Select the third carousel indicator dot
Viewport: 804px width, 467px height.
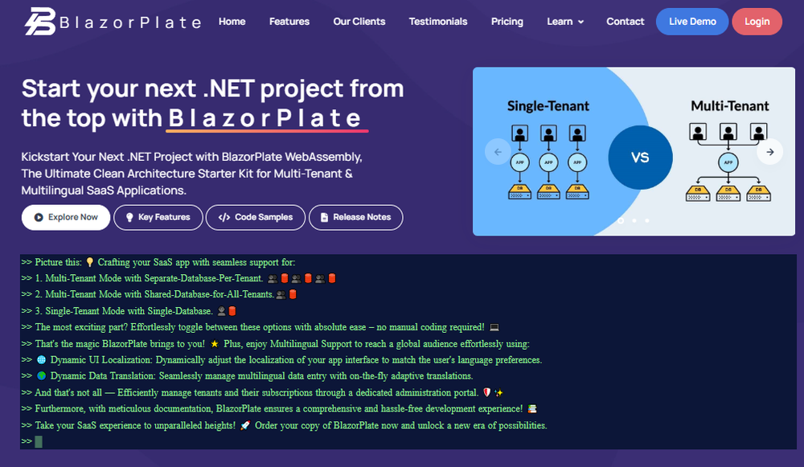[x=647, y=220]
